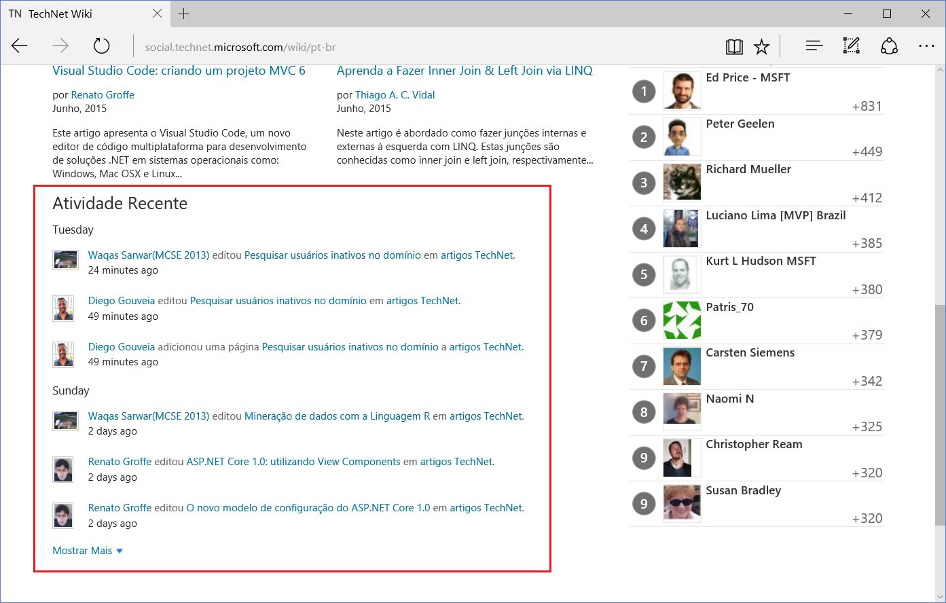This screenshot has height=603, width=946.
Task: Click Naomi N profile photo
Action: [x=682, y=412]
